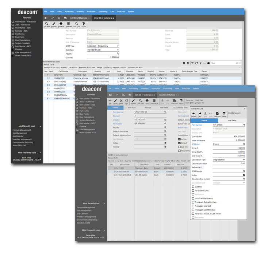Click Edit Part pencil in back window toolbar

tap(54, 24)
